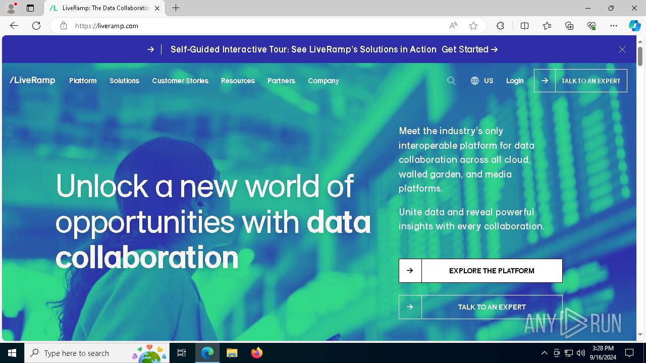This screenshot has height=363, width=646.
Task: Open the taskbar clock and date
Action: pyautogui.click(x=603, y=353)
